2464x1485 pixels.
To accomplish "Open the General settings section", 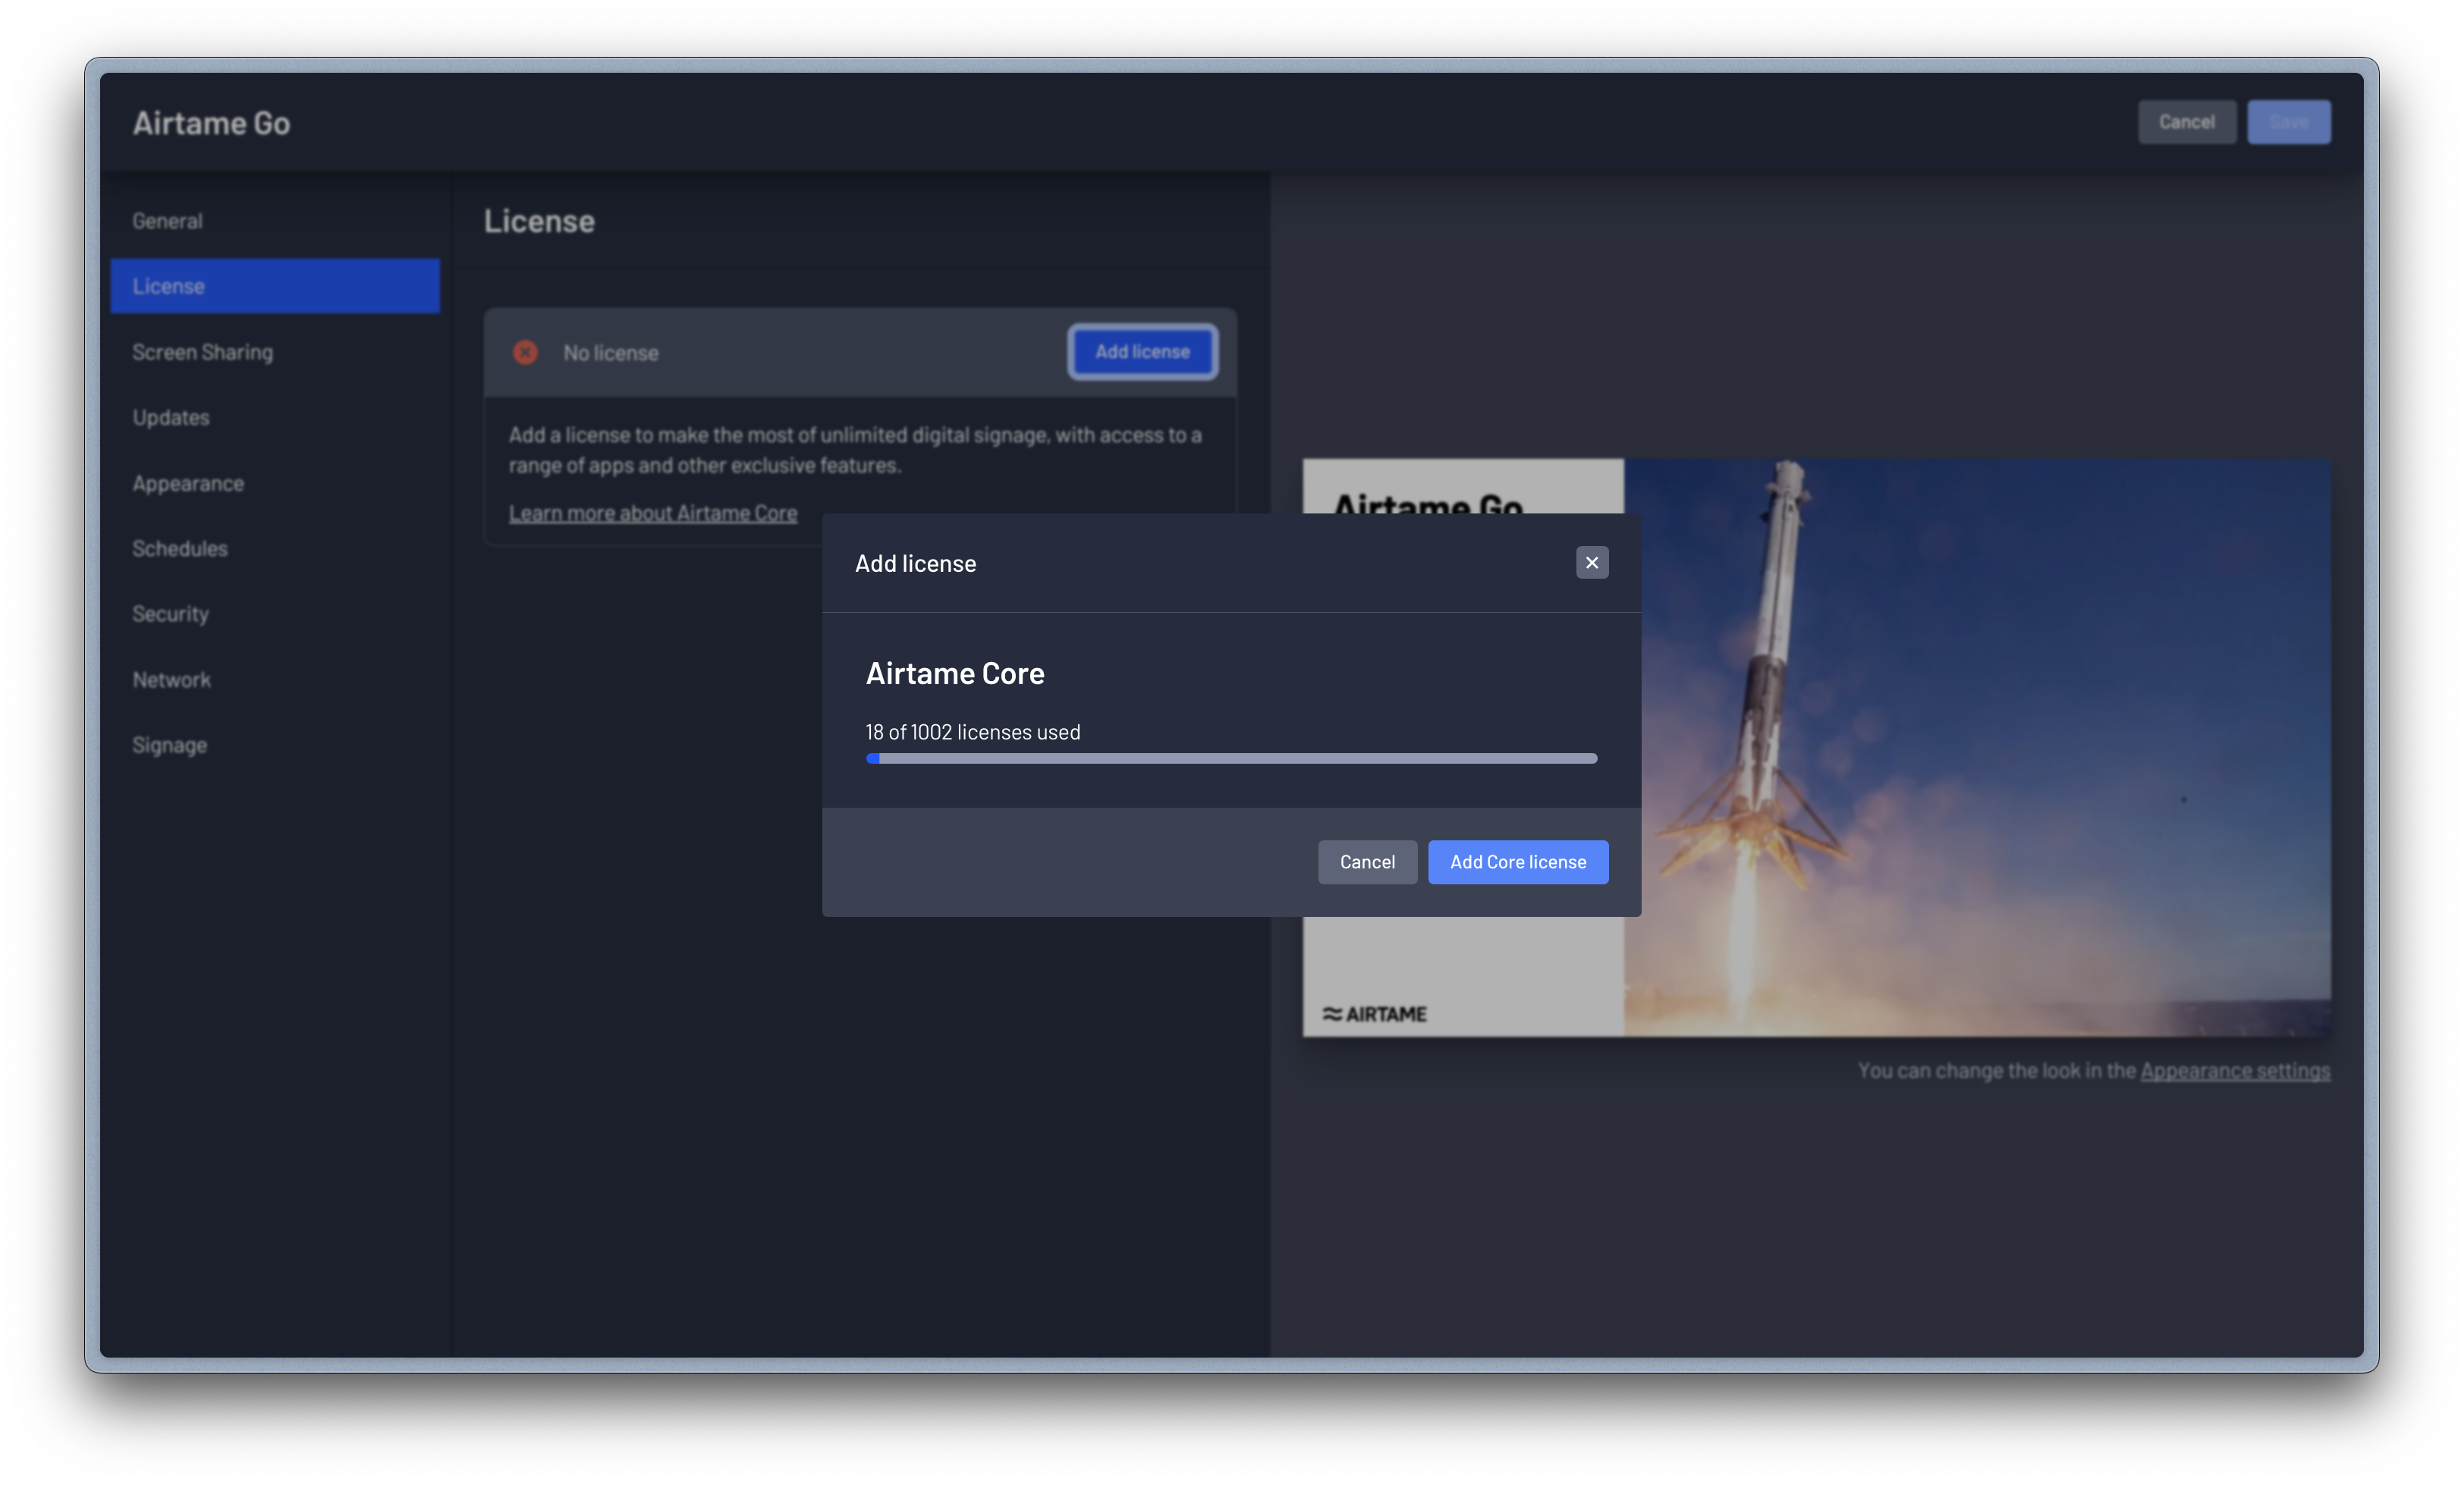I will pos(274,221).
